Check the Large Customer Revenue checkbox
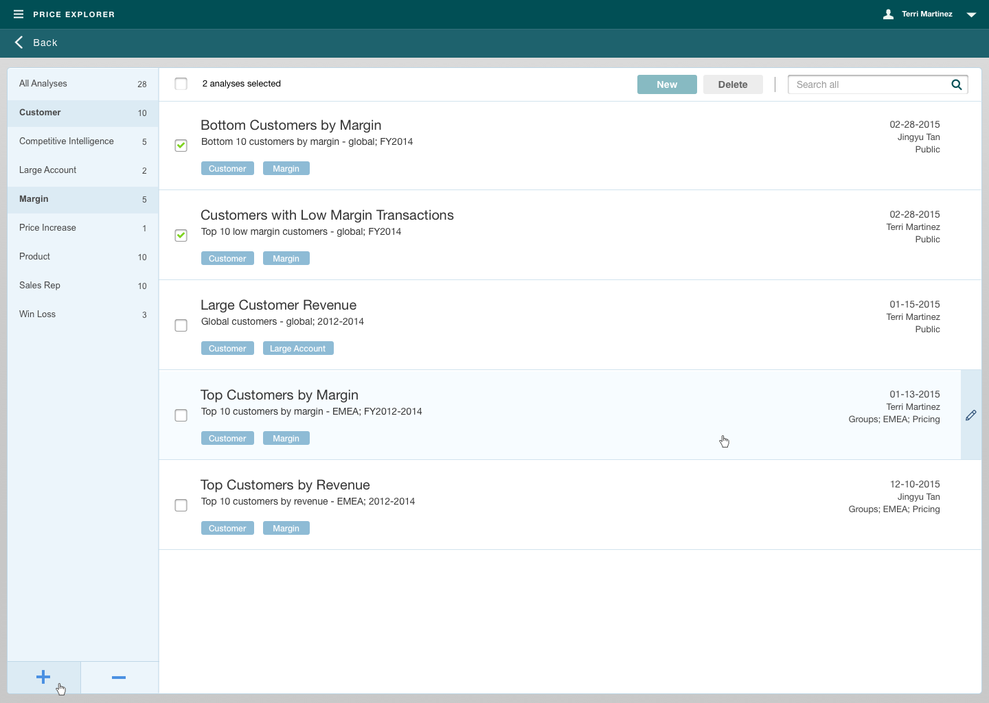The image size is (989, 703). (181, 325)
